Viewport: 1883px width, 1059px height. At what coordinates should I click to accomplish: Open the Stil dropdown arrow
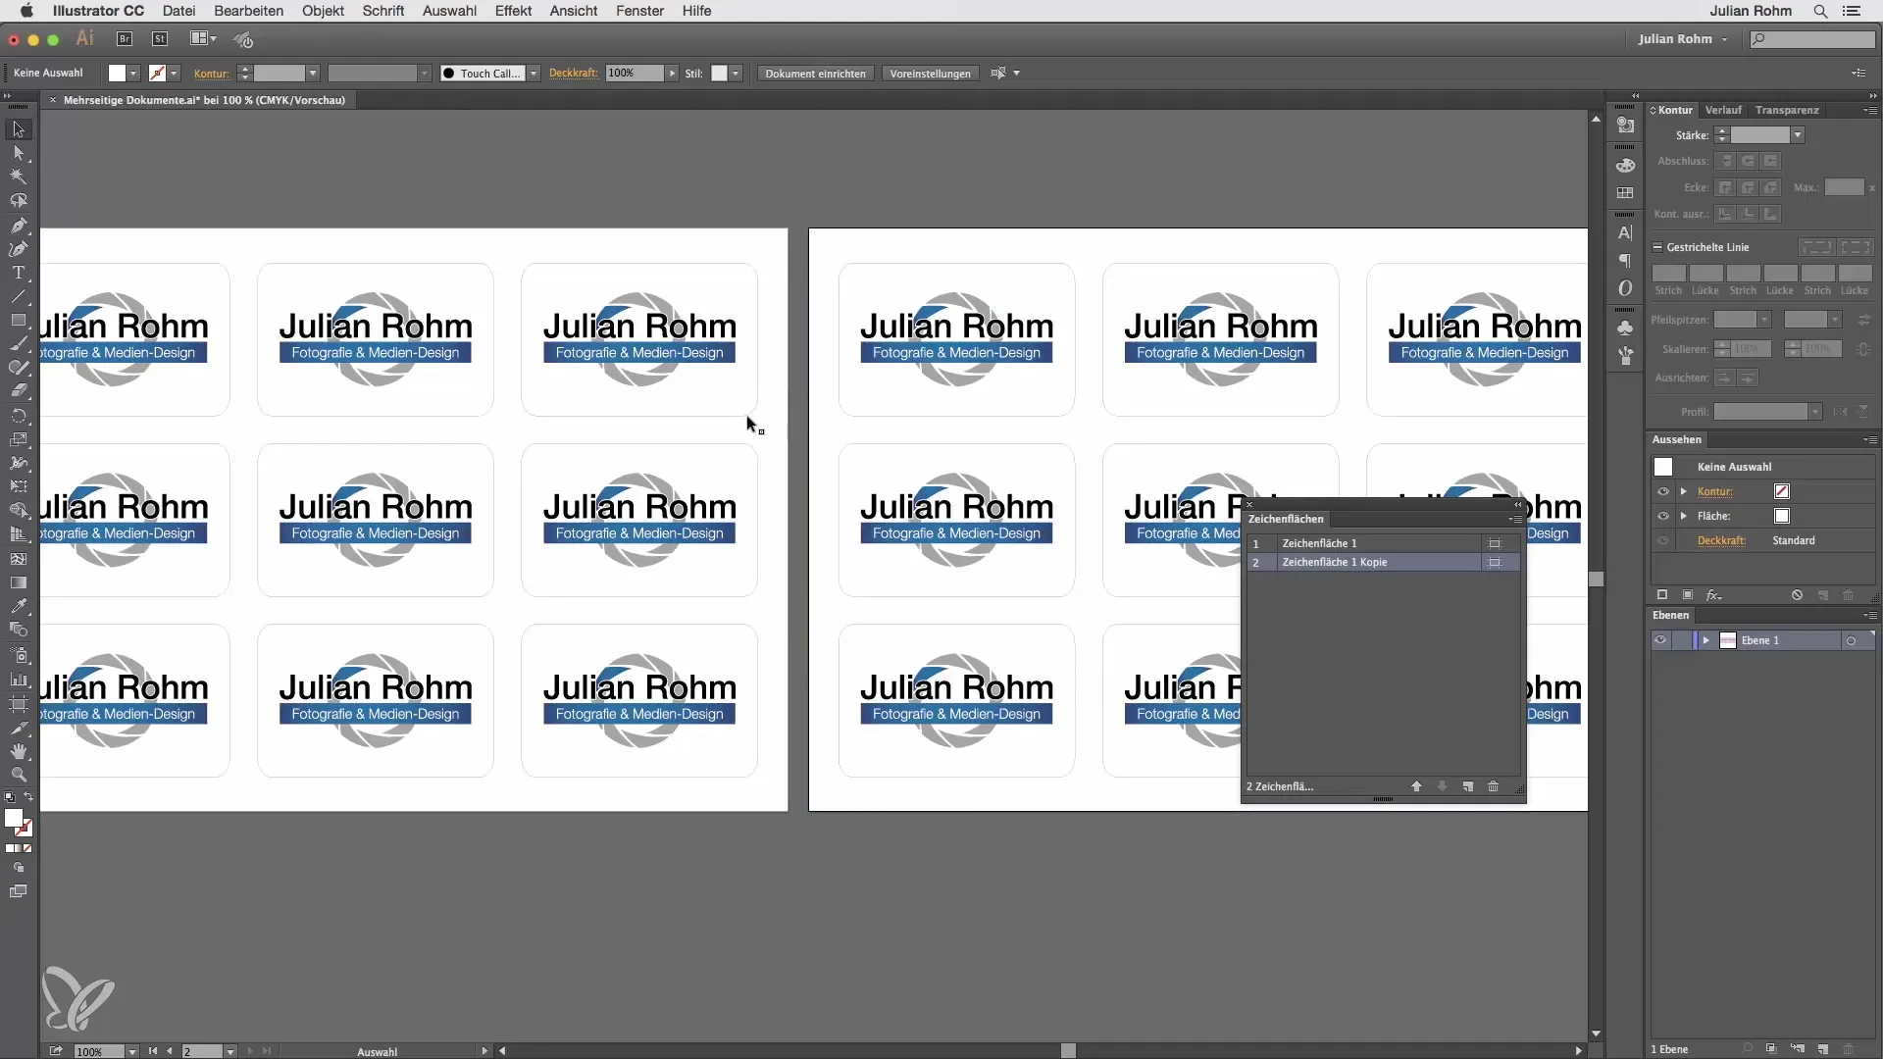[736, 74]
